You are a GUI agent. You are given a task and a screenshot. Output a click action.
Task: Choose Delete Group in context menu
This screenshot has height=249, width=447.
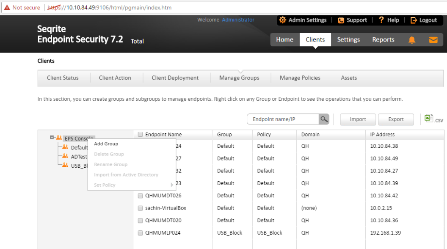point(109,154)
